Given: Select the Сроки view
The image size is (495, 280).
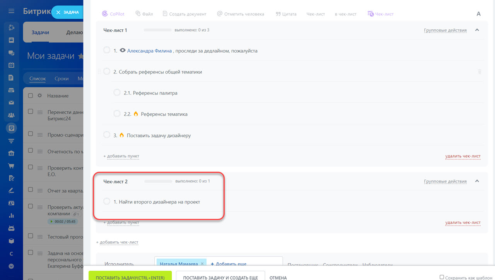Looking at the screenshot, I should [61, 79].
